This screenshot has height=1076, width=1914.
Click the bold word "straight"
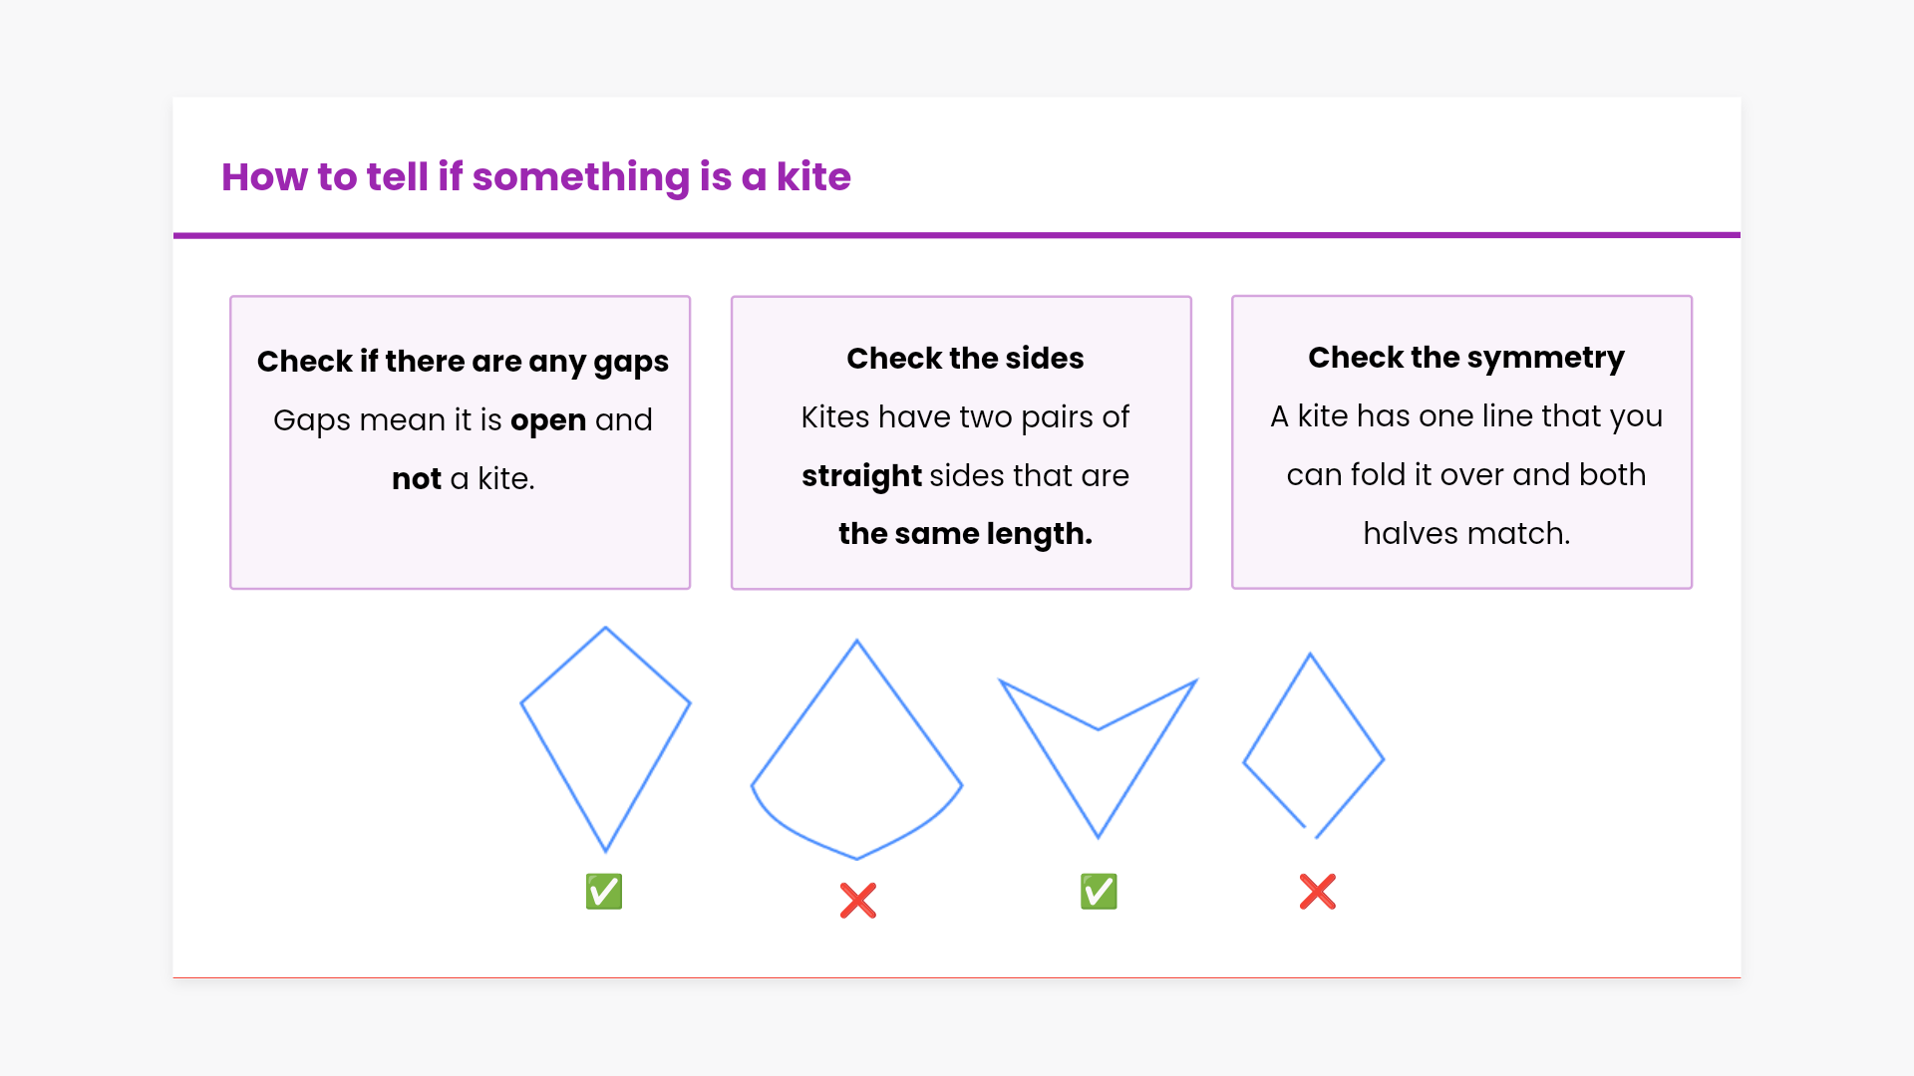pos(861,476)
